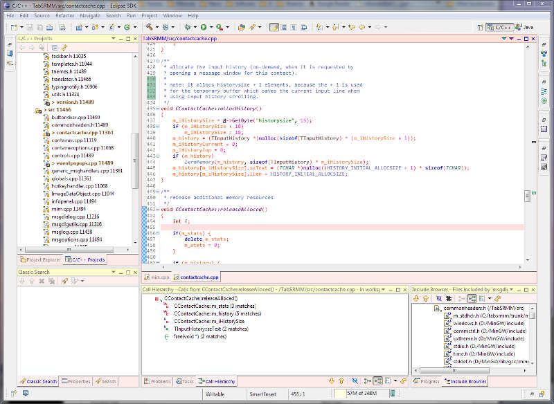Open the Refactor menu

[x=65, y=15]
